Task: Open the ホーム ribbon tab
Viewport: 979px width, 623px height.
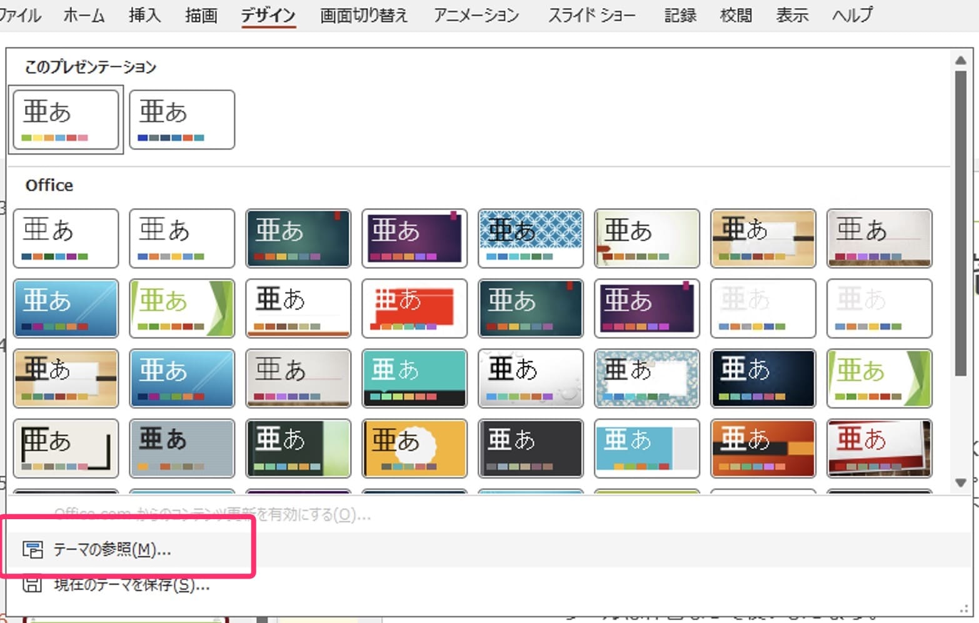Action: click(84, 15)
